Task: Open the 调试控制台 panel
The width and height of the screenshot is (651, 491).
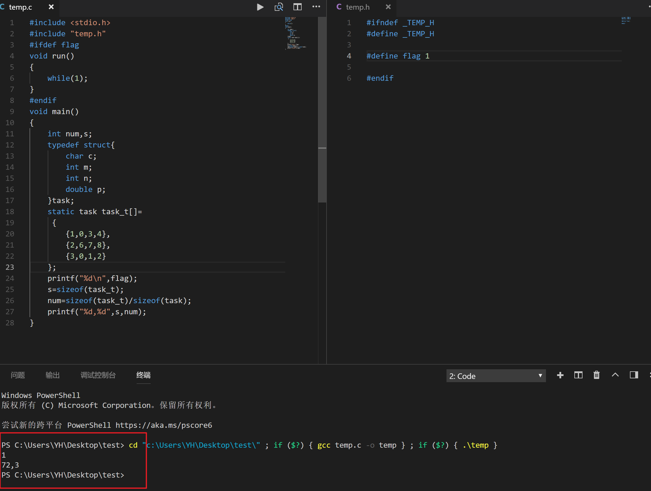Action: pos(98,375)
